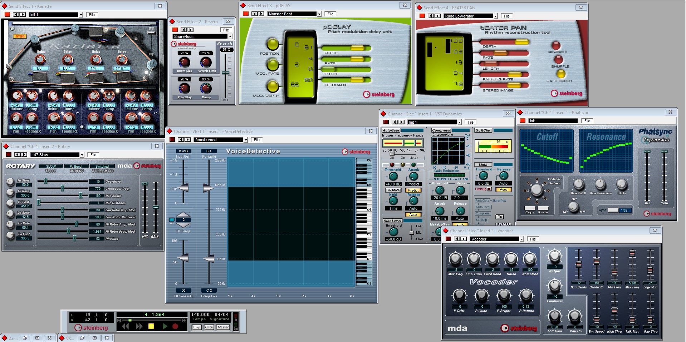Screen dimensions: 686x342
Task: Open Vocoder preset dropdown
Action: (522, 239)
